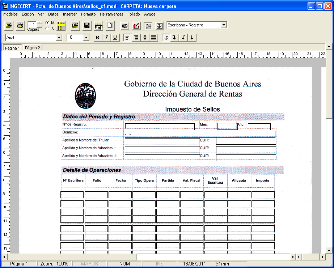Select the first tab-stop arrow button

pyautogui.click(x=166, y=38)
